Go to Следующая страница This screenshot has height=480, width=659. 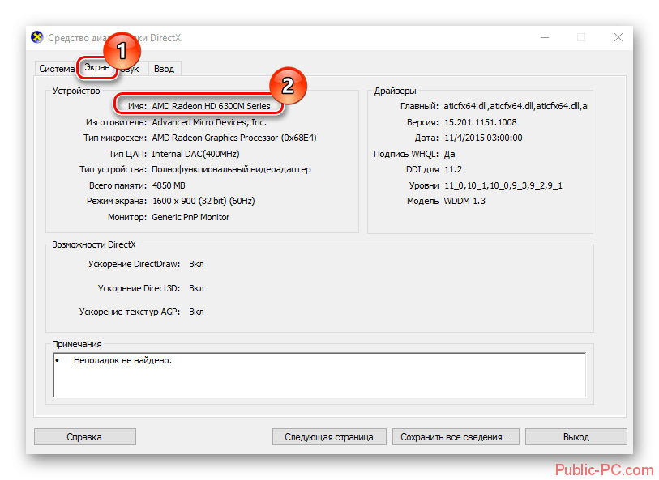(x=328, y=436)
